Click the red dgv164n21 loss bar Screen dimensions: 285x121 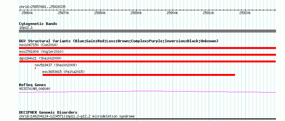[147, 61]
